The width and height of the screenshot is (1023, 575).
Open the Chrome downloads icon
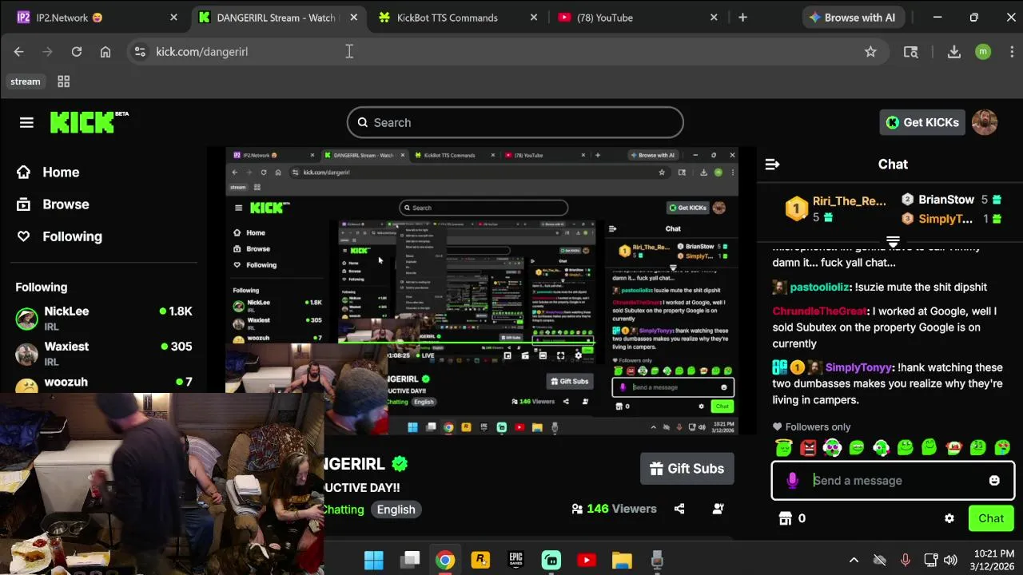pos(953,51)
